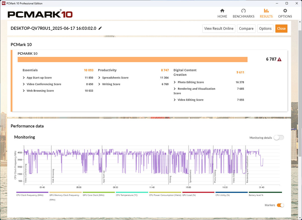Select Battery level legend swatch

point(265,192)
